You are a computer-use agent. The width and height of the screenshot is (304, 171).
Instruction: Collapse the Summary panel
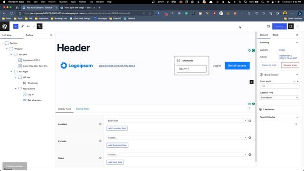297,42
